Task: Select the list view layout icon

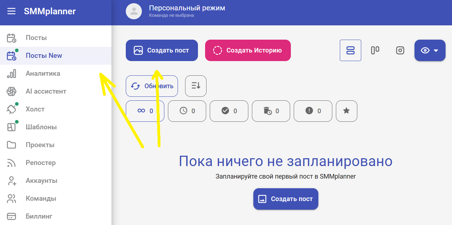Action: pos(350,50)
